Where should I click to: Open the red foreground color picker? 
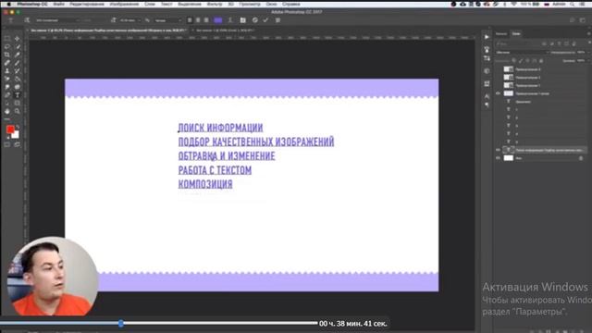tap(10, 129)
